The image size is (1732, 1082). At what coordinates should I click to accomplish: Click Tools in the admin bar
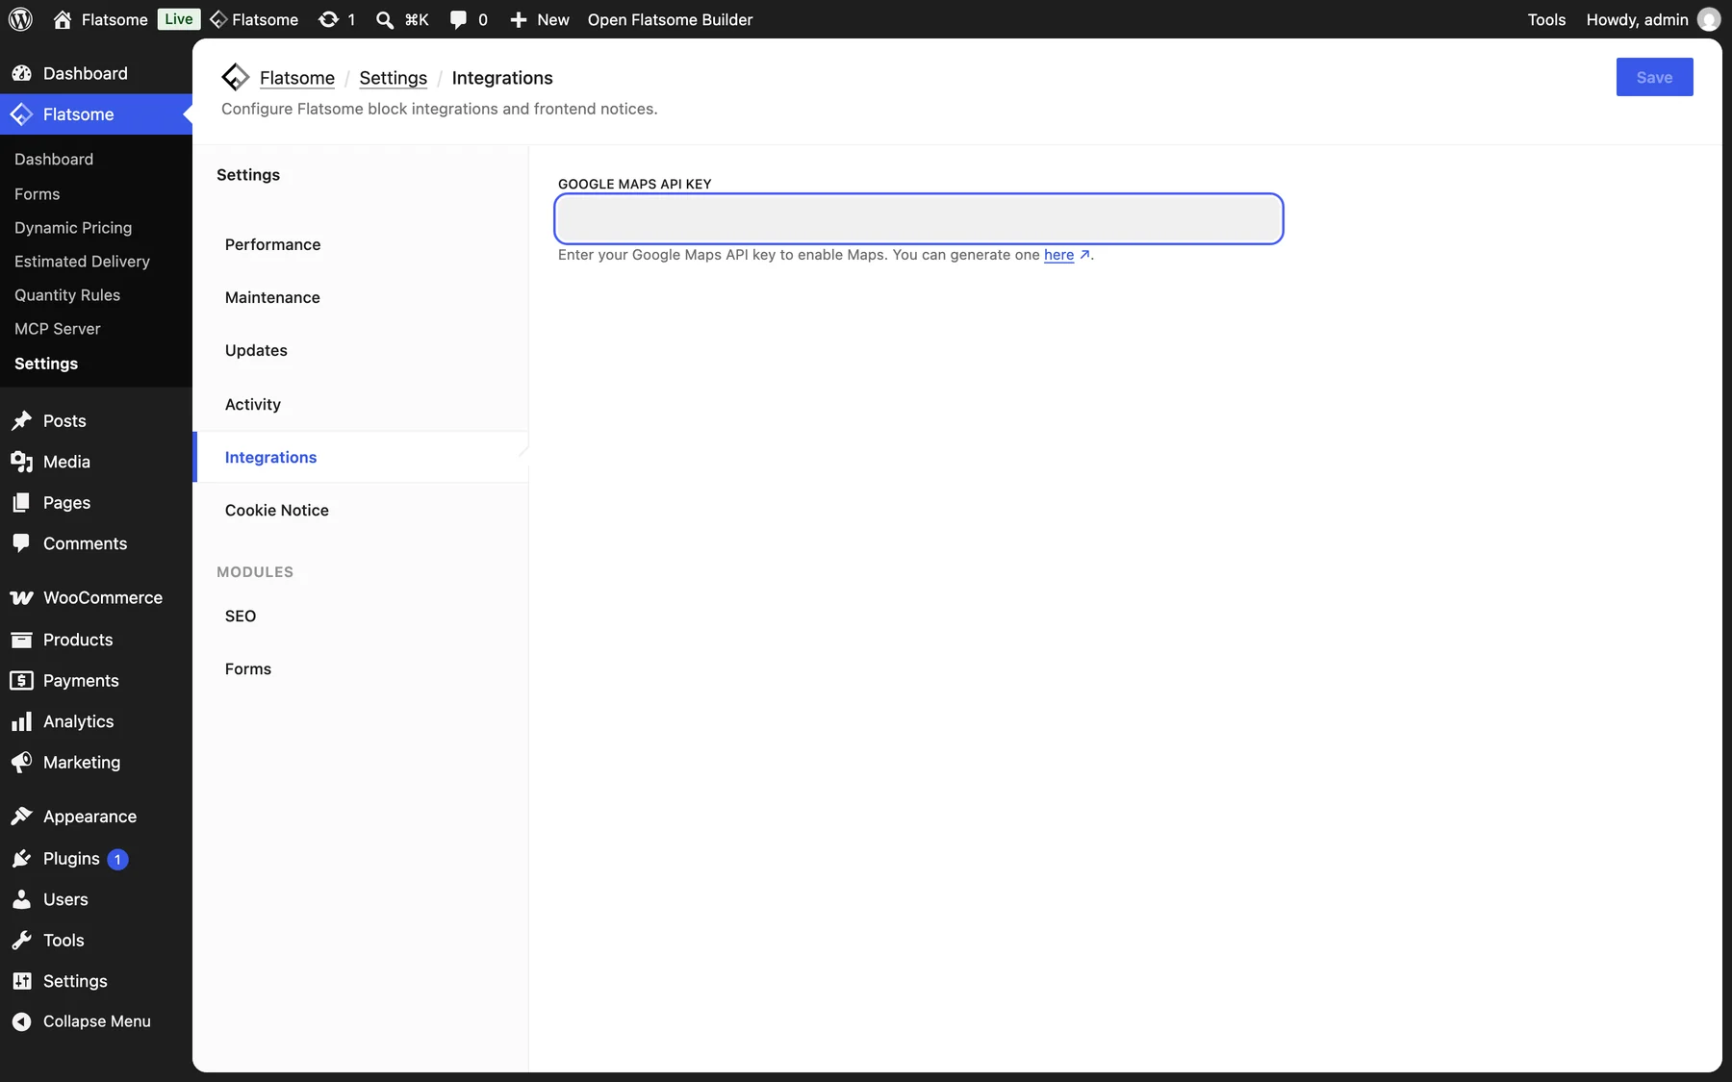click(x=1546, y=19)
